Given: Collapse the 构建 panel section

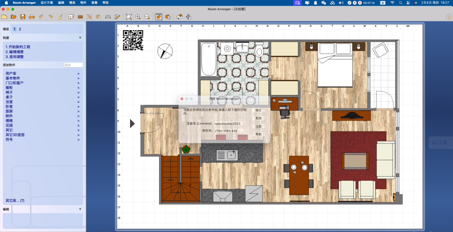Looking at the screenshot, I should pos(80,38).
